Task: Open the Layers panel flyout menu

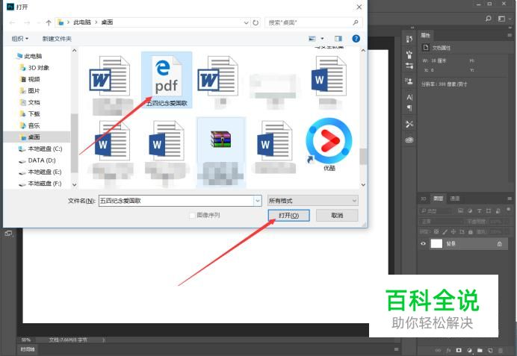Action: point(510,199)
